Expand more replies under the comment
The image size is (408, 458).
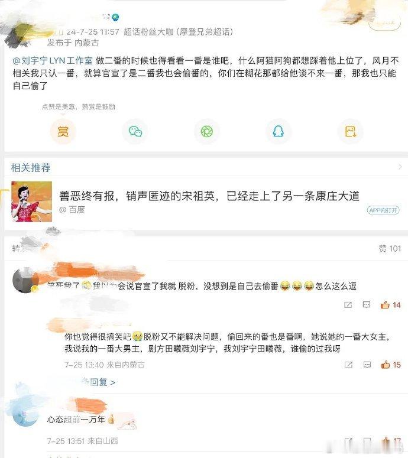[x=98, y=382]
